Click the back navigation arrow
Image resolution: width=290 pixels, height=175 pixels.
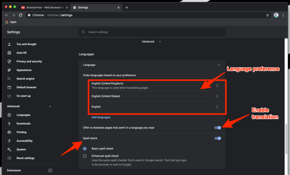click(x=7, y=15)
